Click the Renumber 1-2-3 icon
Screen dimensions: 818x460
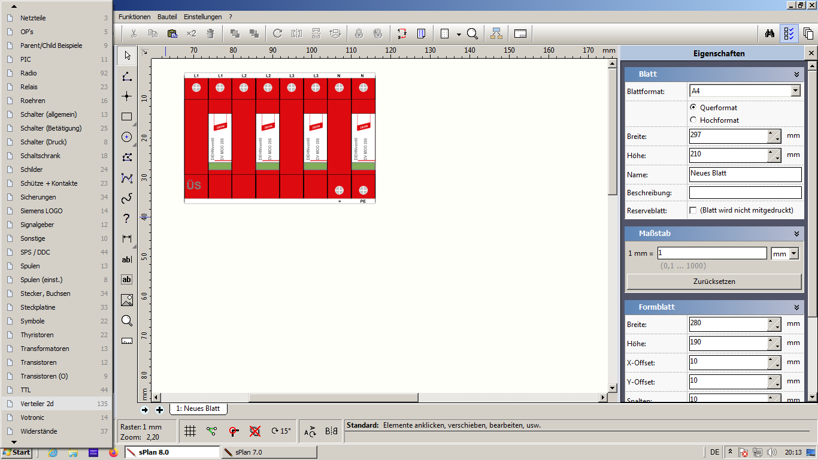coord(402,34)
